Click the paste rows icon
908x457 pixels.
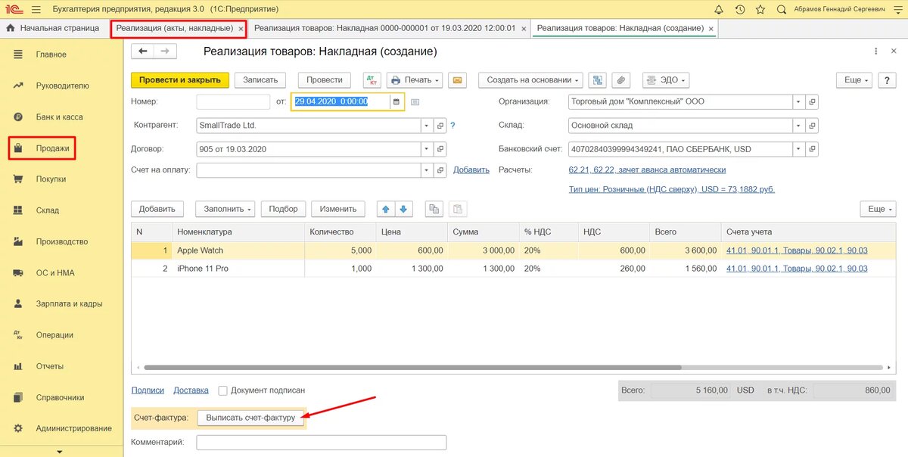pos(457,209)
